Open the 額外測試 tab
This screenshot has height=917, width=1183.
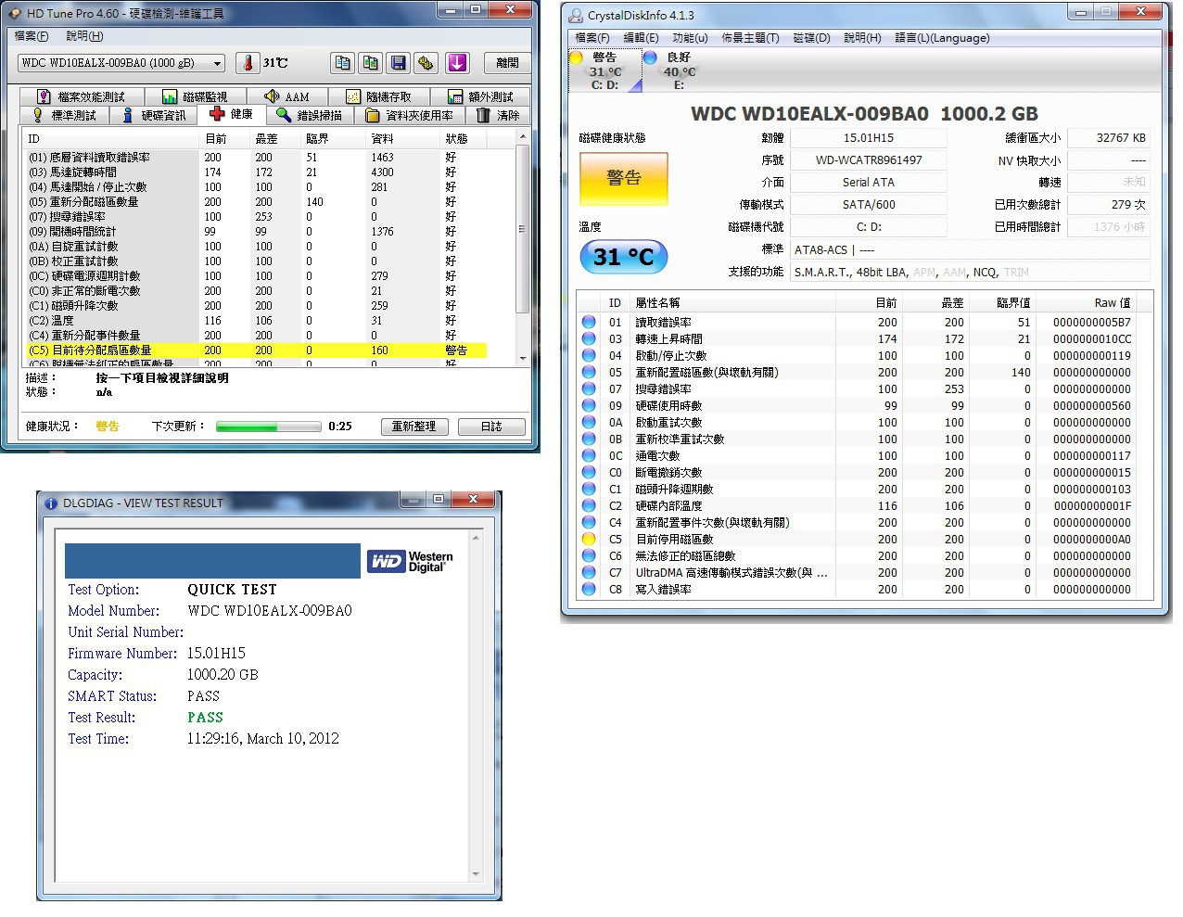480,96
